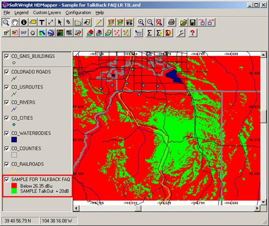This screenshot has width=269, height=226.
Task: Click the DXF export icon
Action: (x=24, y=33)
